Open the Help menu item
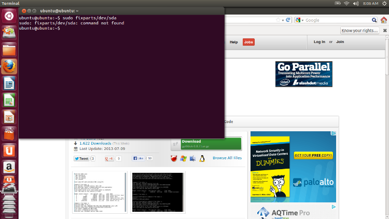 click(x=233, y=42)
